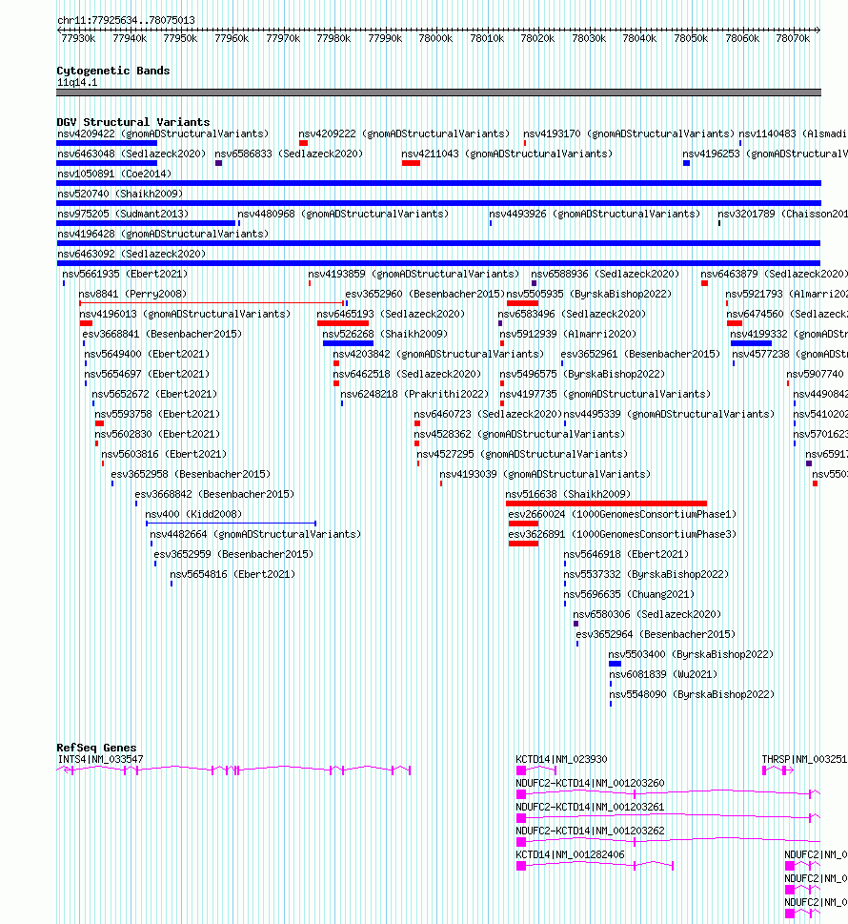Click the nsv975205 (Sudmant2013) label
This screenshot has width=848, height=924.
coord(123,214)
